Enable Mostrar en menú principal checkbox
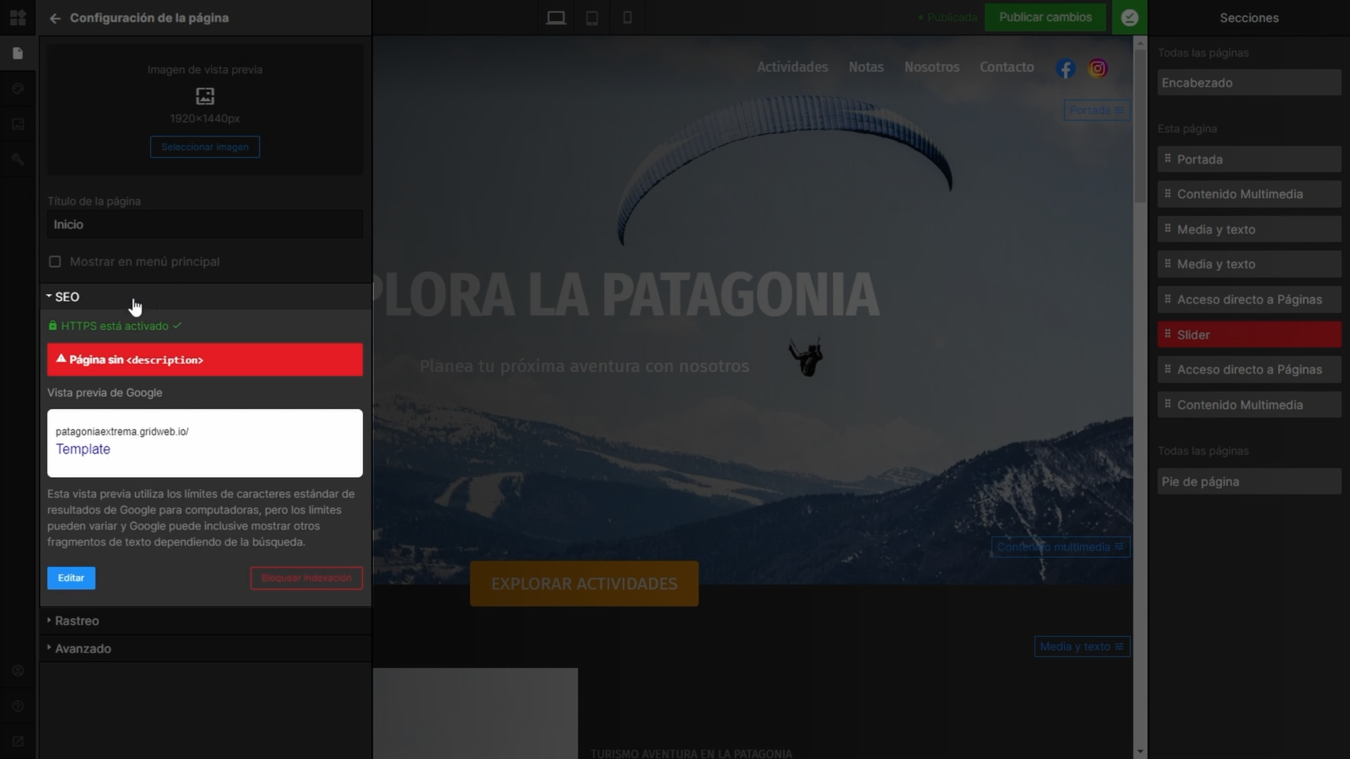 pyautogui.click(x=55, y=261)
